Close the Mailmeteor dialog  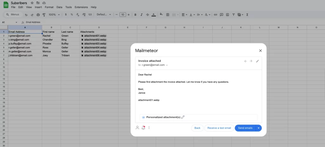point(261,50)
